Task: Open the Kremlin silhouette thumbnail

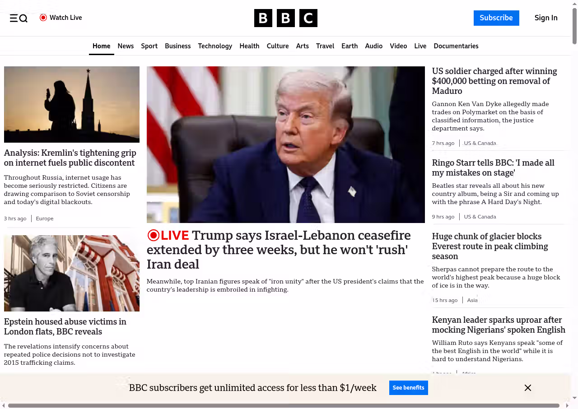Action: (72, 104)
